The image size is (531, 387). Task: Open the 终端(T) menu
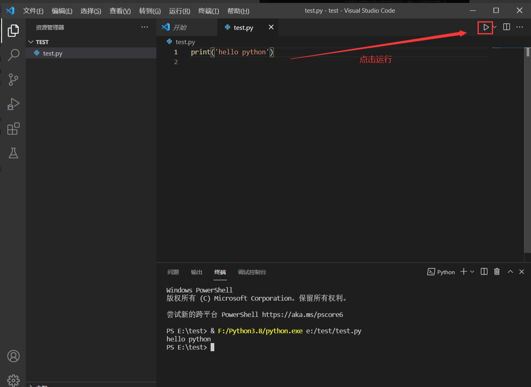pos(209,11)
